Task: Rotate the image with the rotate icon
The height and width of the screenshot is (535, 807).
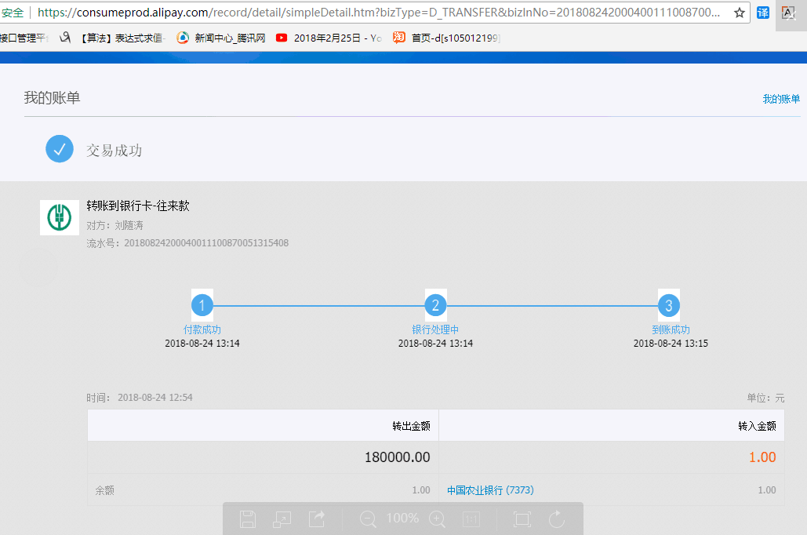Action: (556, 519)
